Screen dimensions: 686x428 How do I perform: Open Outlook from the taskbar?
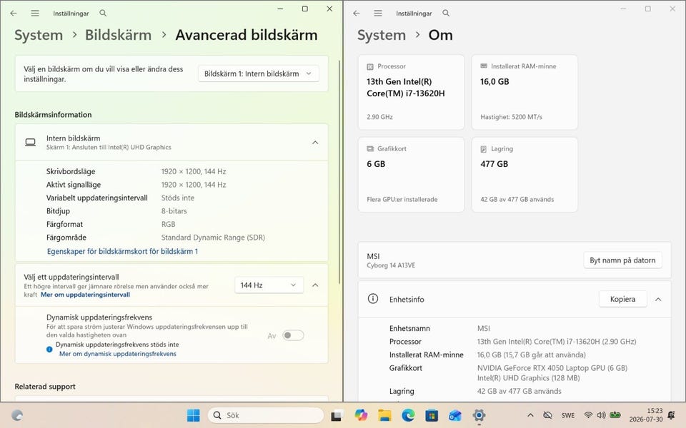coord(455,415)
